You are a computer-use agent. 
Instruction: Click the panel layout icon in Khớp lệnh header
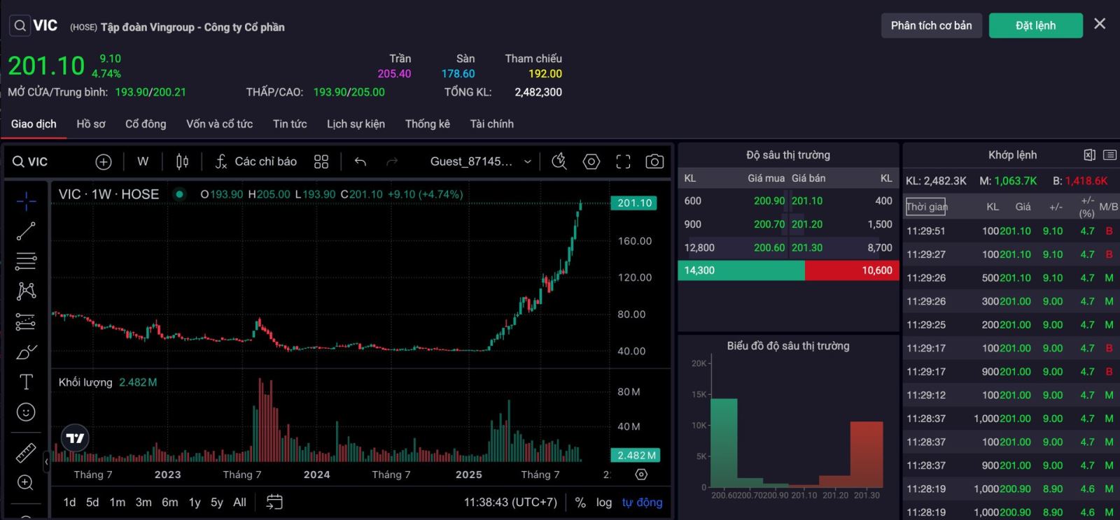tap(1089, 155)
